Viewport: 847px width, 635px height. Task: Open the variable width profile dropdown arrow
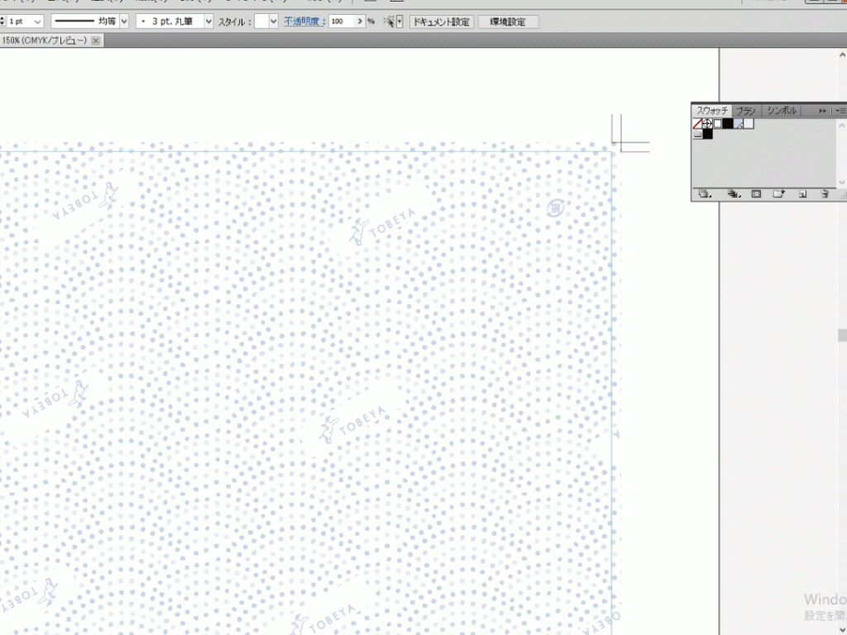(x=124, y=21)
